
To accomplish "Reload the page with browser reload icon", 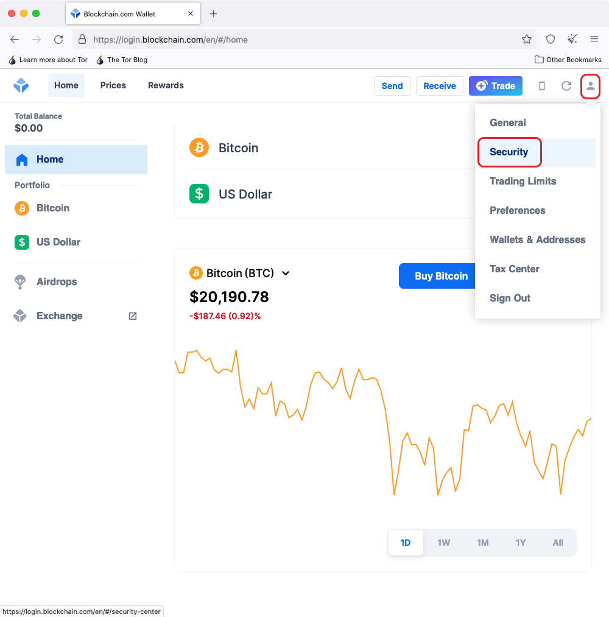I will pyautogui.click(x=58, y=40).
